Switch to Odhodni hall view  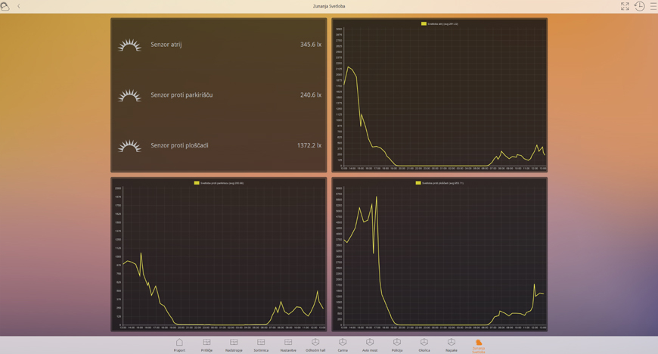[315, 344]
